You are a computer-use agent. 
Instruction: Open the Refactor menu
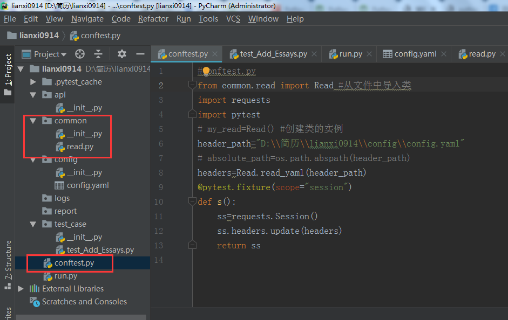tap(153, 19)
